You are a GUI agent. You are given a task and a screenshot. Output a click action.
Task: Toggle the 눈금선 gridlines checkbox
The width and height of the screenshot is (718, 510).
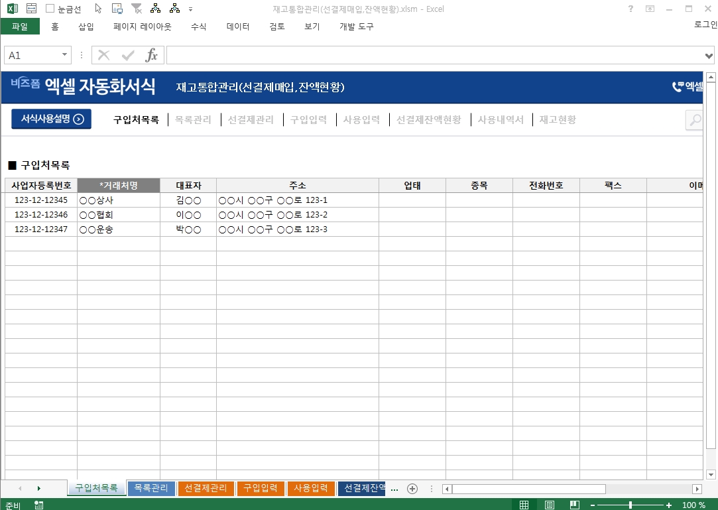click(x=50, y=9)
